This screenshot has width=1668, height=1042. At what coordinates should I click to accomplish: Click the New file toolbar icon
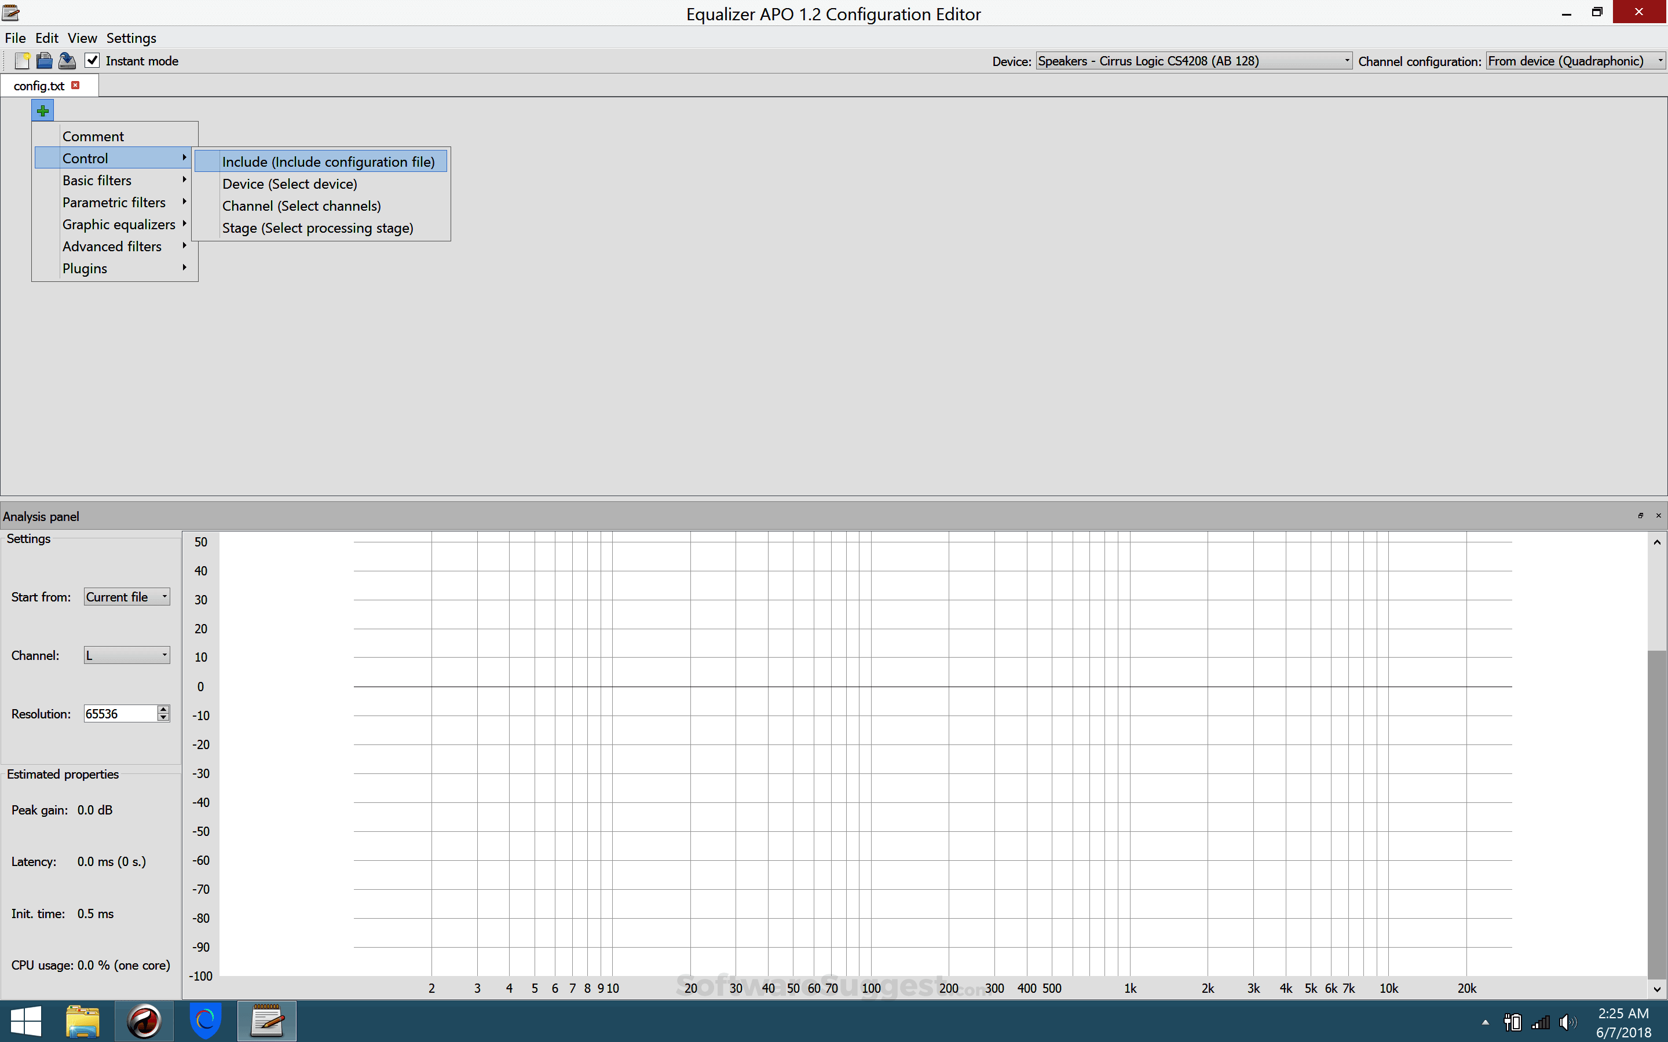(x=22, y=61)
